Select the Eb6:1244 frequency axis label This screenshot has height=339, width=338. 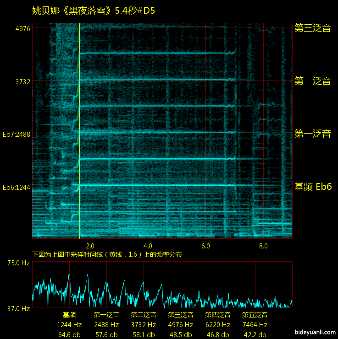[x=17, y=187]
